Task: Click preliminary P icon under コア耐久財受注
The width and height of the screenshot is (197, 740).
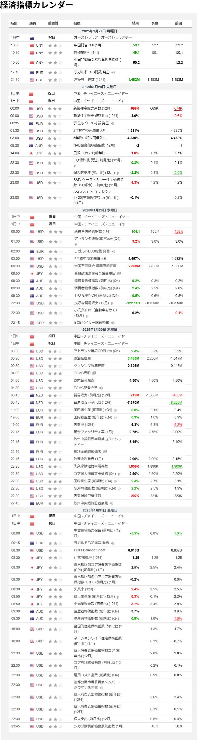Action: point(75,166)
